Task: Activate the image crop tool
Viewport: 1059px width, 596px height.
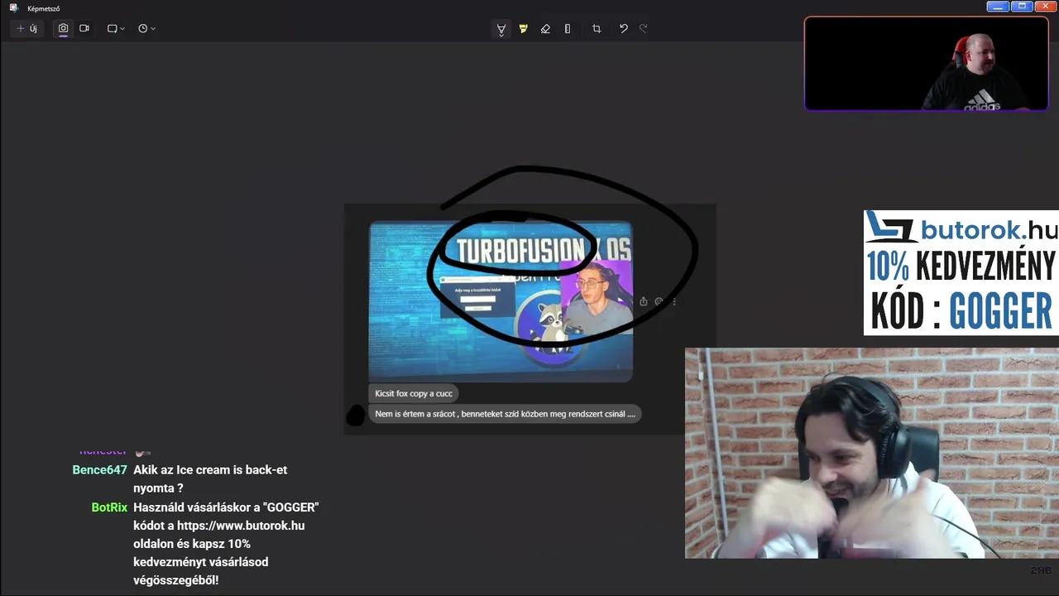Action: click(x=597, y=28)
